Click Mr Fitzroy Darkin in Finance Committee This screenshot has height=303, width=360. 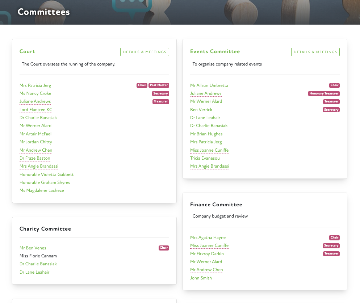click(x=207, y=254)
